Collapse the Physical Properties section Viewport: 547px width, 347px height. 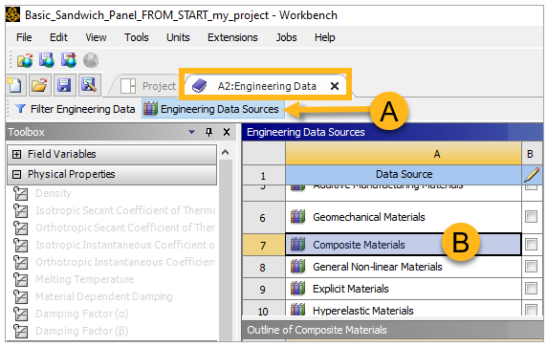point(16,174)
